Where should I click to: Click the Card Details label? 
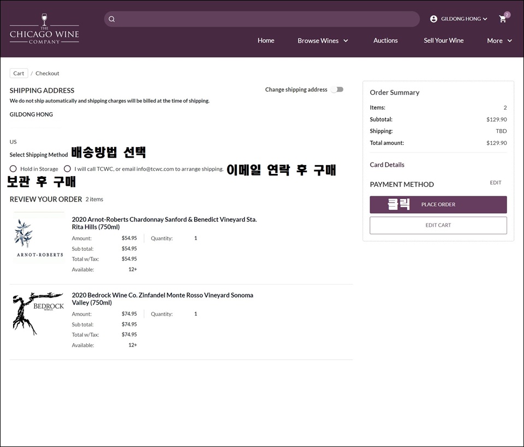click(387, 165)
